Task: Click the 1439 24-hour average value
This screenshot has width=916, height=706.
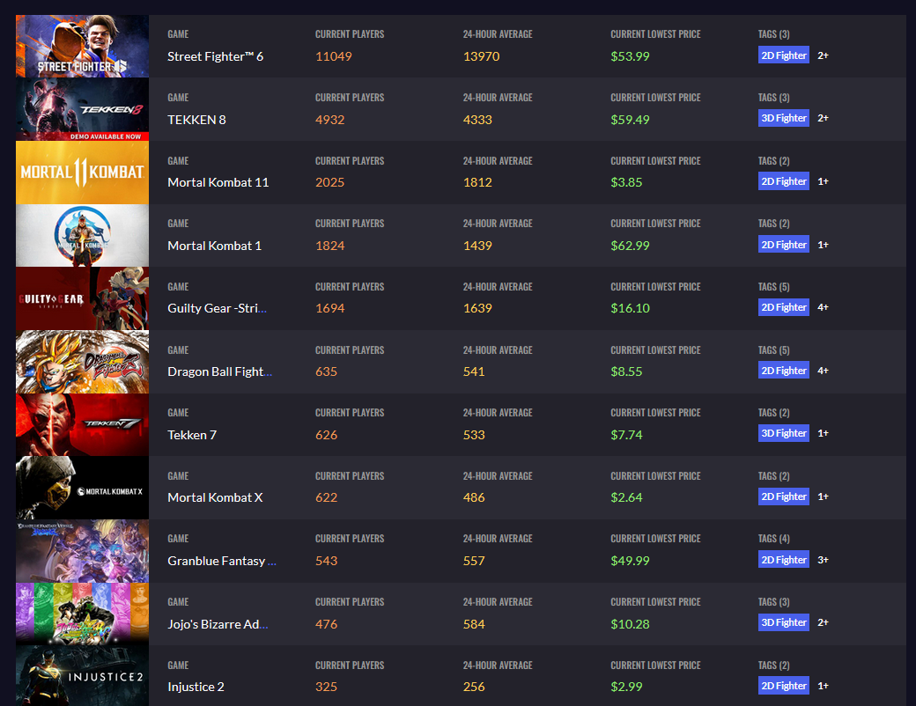Action: pos(477,246)
